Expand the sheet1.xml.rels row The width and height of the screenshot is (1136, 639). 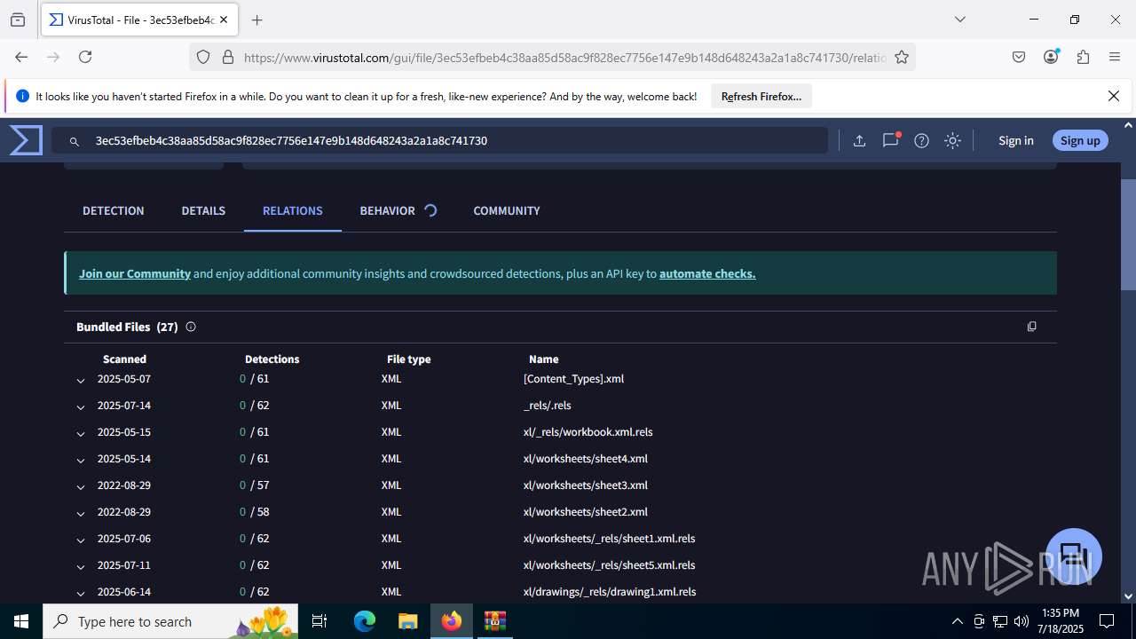pos(81,540)
